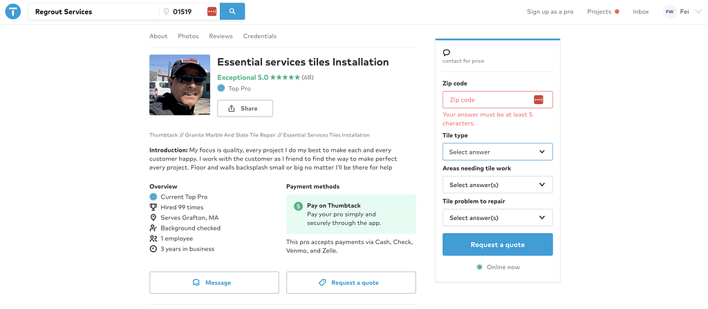Click the red icon inside Zip code field
This screenshot has height=309, width=708.
tap(539, 100)
